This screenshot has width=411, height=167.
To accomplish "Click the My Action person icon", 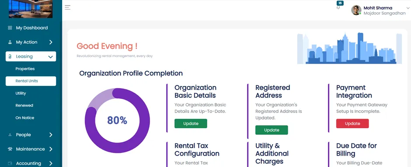I will point(10,42).
